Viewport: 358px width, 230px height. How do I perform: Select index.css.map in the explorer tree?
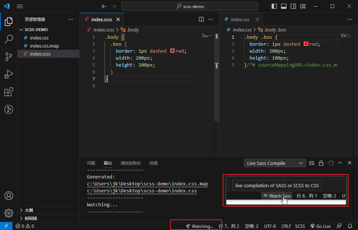48,46
